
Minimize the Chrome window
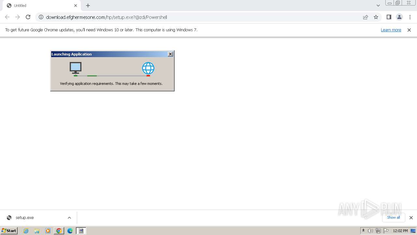click(x=390, y=3)
